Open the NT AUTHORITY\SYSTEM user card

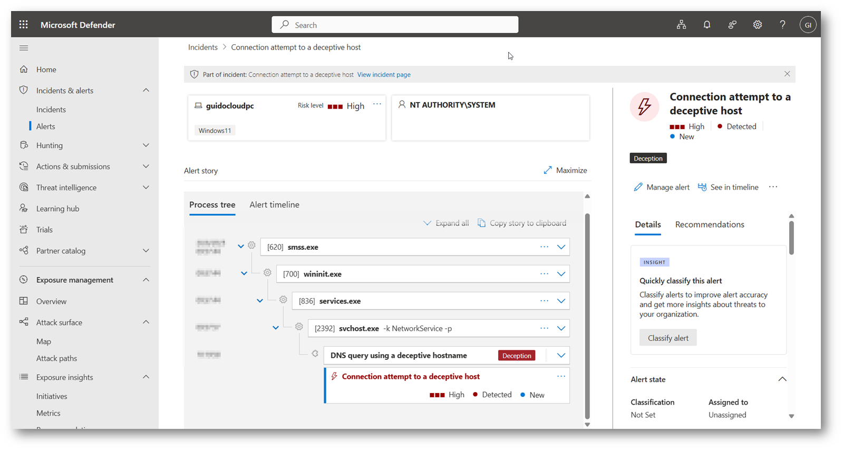click(490, 117)
